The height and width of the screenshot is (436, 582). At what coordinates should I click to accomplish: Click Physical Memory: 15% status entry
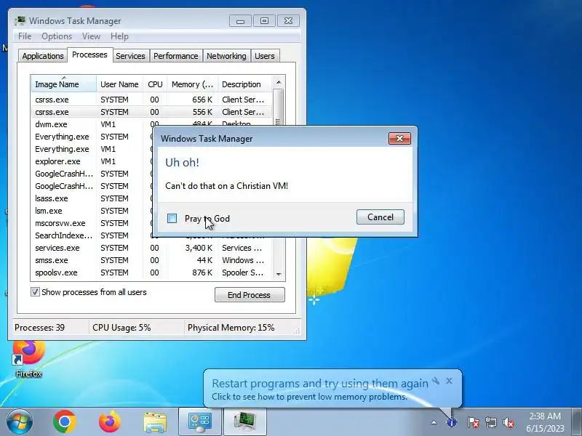point(231,328)
